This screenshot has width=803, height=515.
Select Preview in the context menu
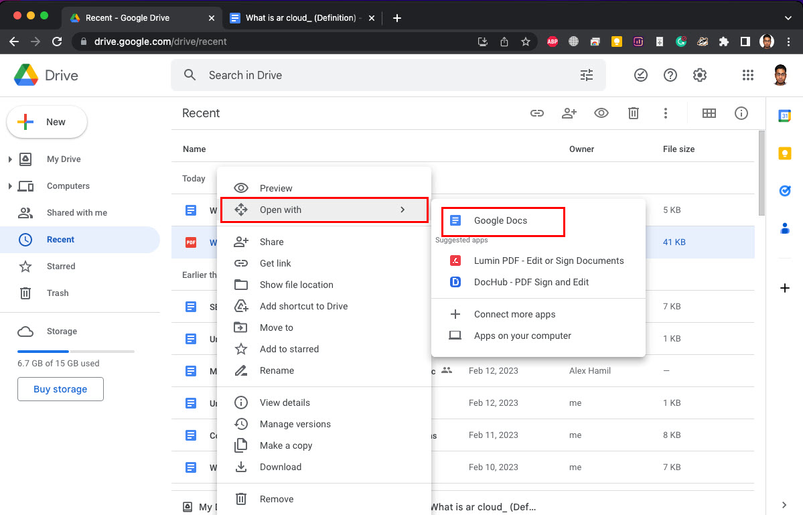tap(325, 188)
